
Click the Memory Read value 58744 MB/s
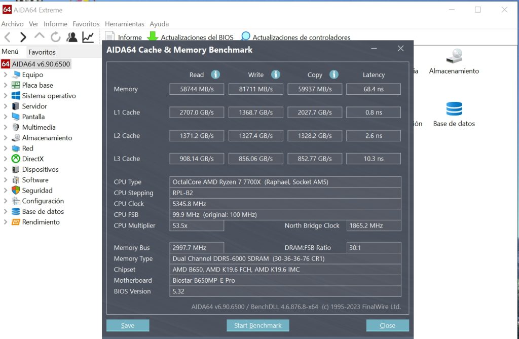(x=197, y=89)
